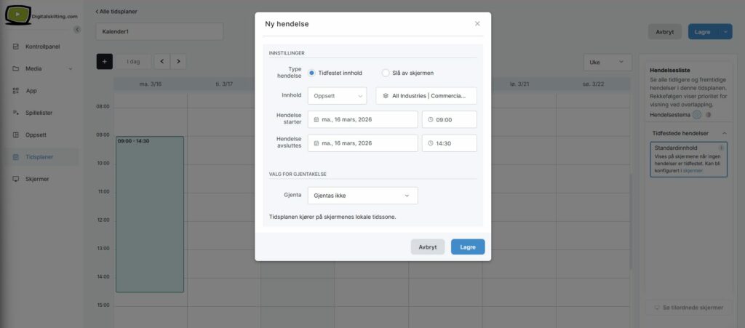Click Se tilordnede skjermer button
The width and height of the screenshot is (745, 328).
[688, 308]
